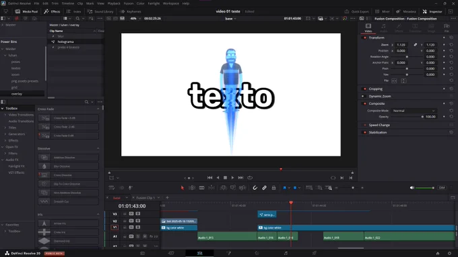Open the Workspace menu
Screen dimensions: 458x257
coord(171,3)
